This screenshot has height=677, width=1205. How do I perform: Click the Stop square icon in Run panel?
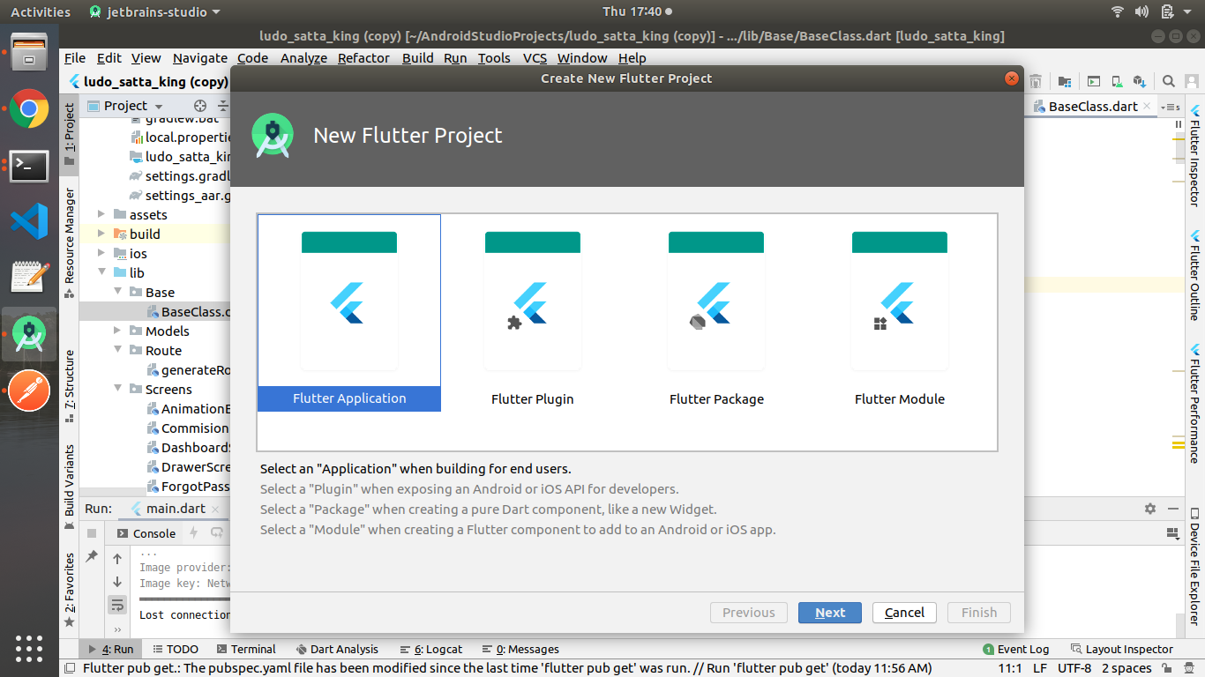point(92,533)
